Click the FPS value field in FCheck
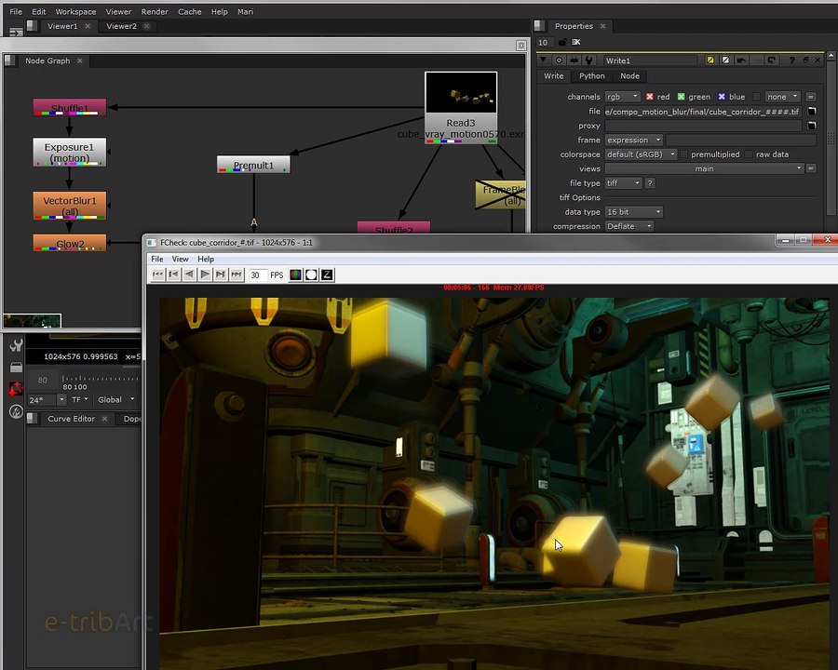 pos(258,275)
